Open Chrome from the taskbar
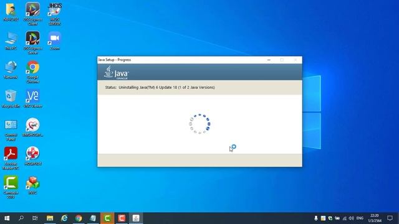 [x=79, y=218]
